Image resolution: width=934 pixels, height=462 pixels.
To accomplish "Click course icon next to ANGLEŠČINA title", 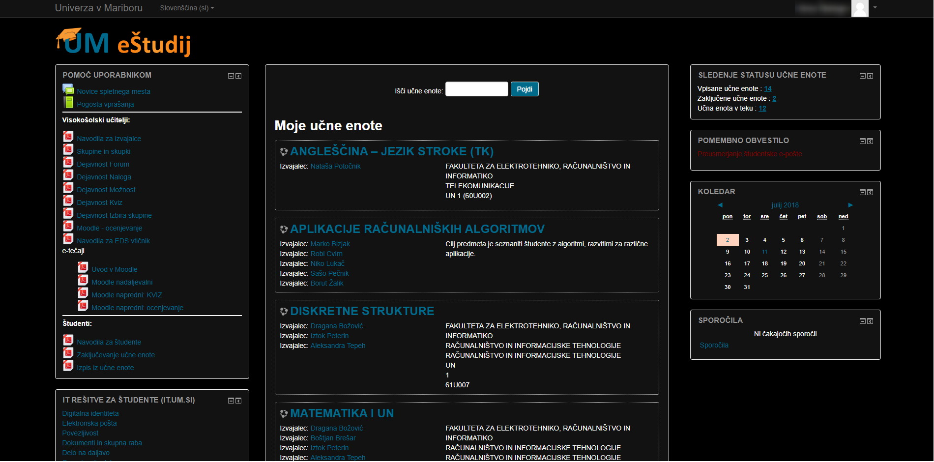I will tap(284, 152).
